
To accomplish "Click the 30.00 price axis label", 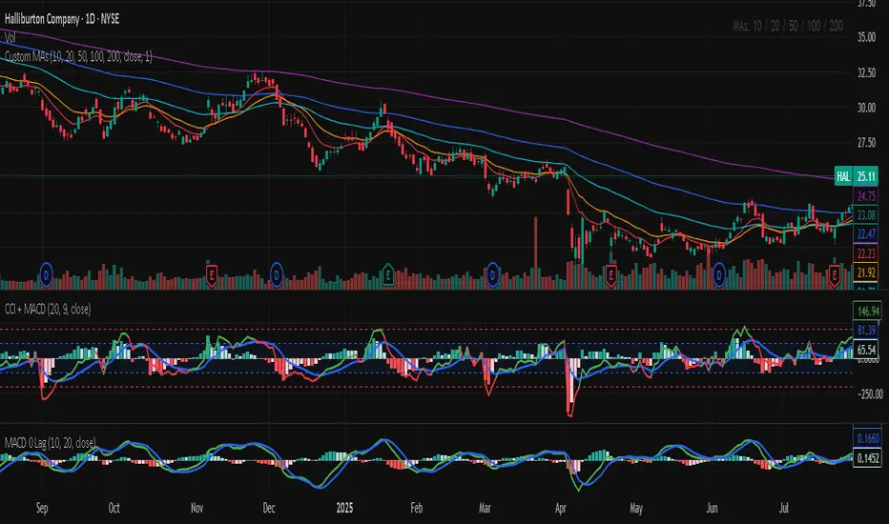I will (866, 108).
